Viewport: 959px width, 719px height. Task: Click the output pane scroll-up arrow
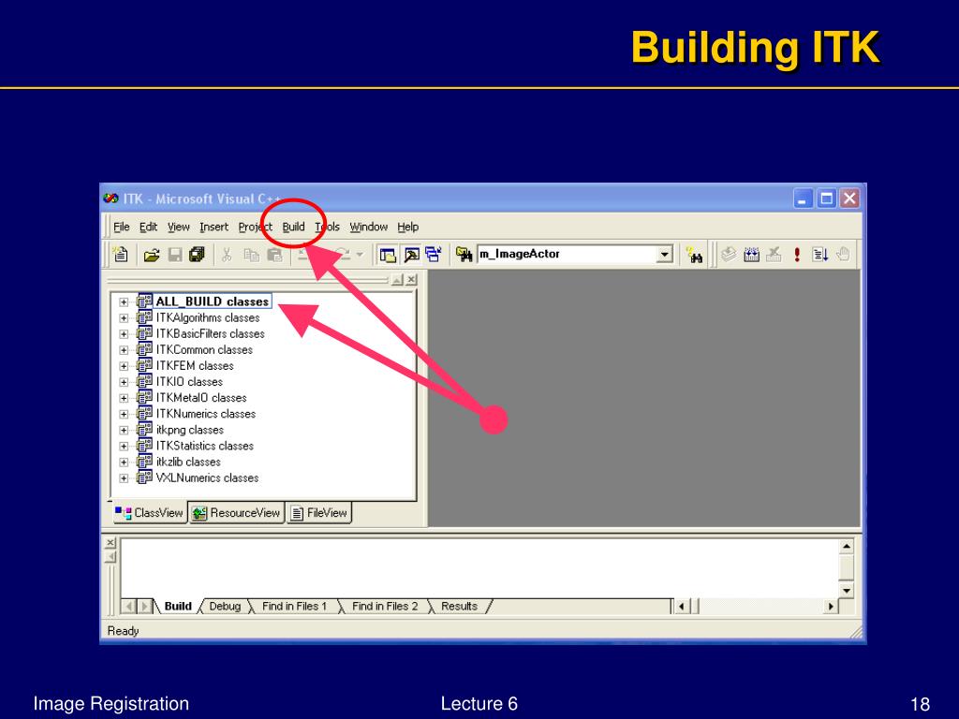[x=847, y=547]
